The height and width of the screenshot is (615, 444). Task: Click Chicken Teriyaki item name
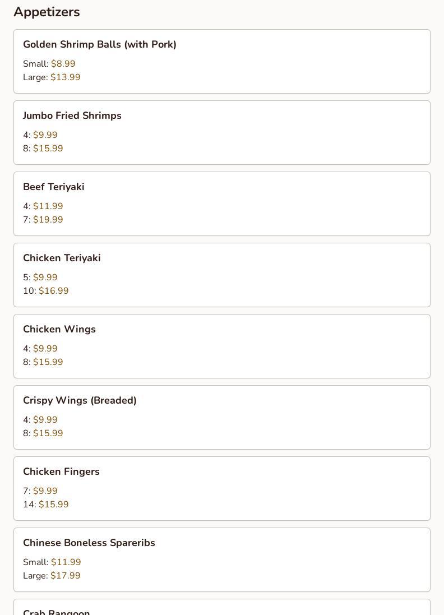pos(62,258)
